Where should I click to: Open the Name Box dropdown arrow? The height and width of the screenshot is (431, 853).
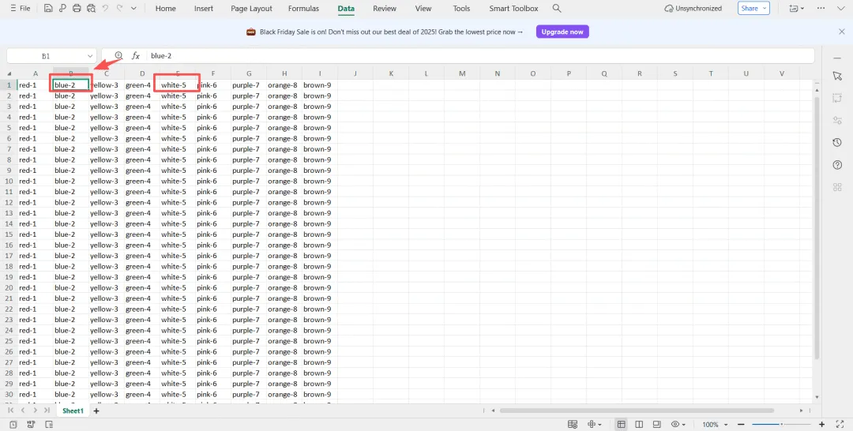(x=90, y=56)
